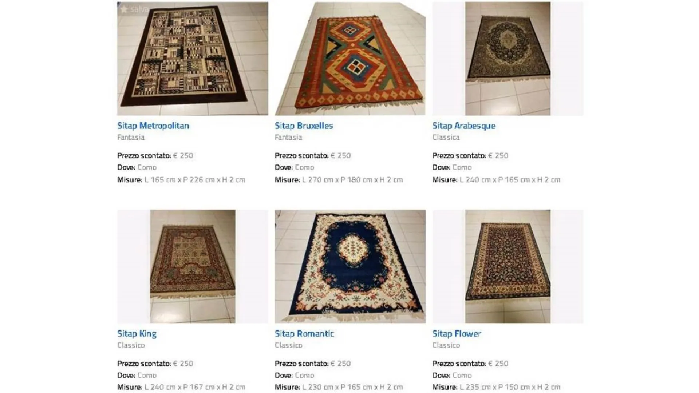Viewport: 699px width, 393px height.
Task: Open the Sitap Metropolitan title link
Action: point(153,126)
